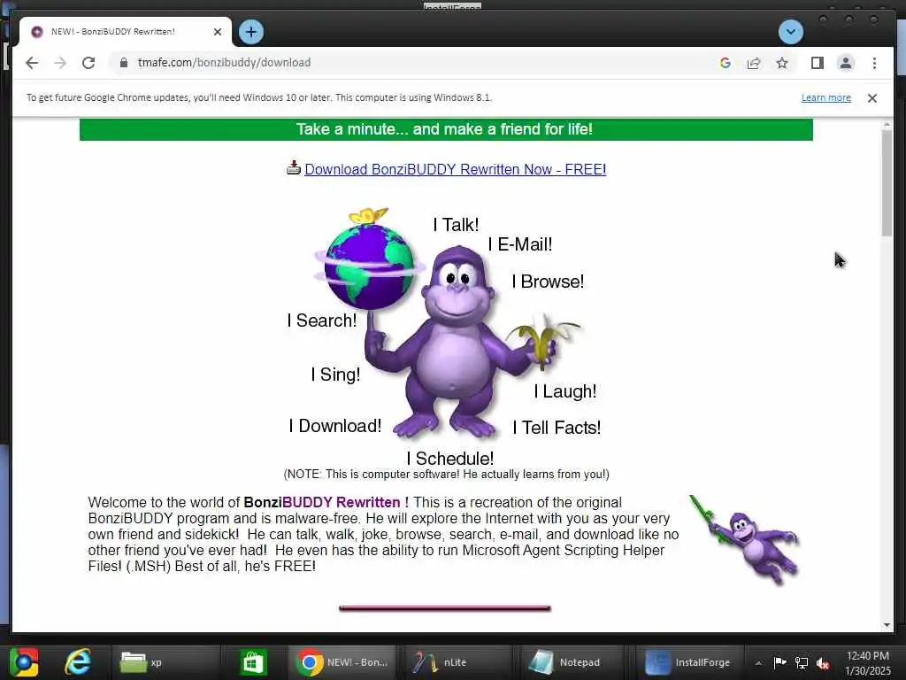View site security lock info
This screenshot has width=906, height=680.
pyautogui.click(x=124, y=63)
